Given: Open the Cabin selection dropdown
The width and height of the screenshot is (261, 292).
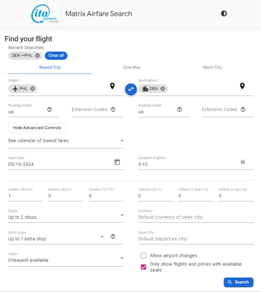Looking at the screenshot, I should (66, 258).
